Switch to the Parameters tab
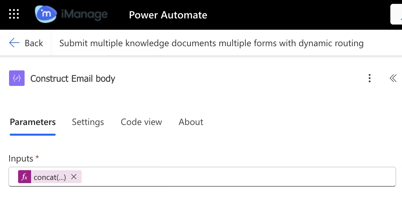Image resolution: width=402 pixels, height=197 pixels. pos(33,122)
